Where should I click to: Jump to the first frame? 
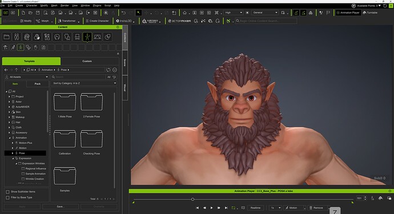[x=197, y=208]
